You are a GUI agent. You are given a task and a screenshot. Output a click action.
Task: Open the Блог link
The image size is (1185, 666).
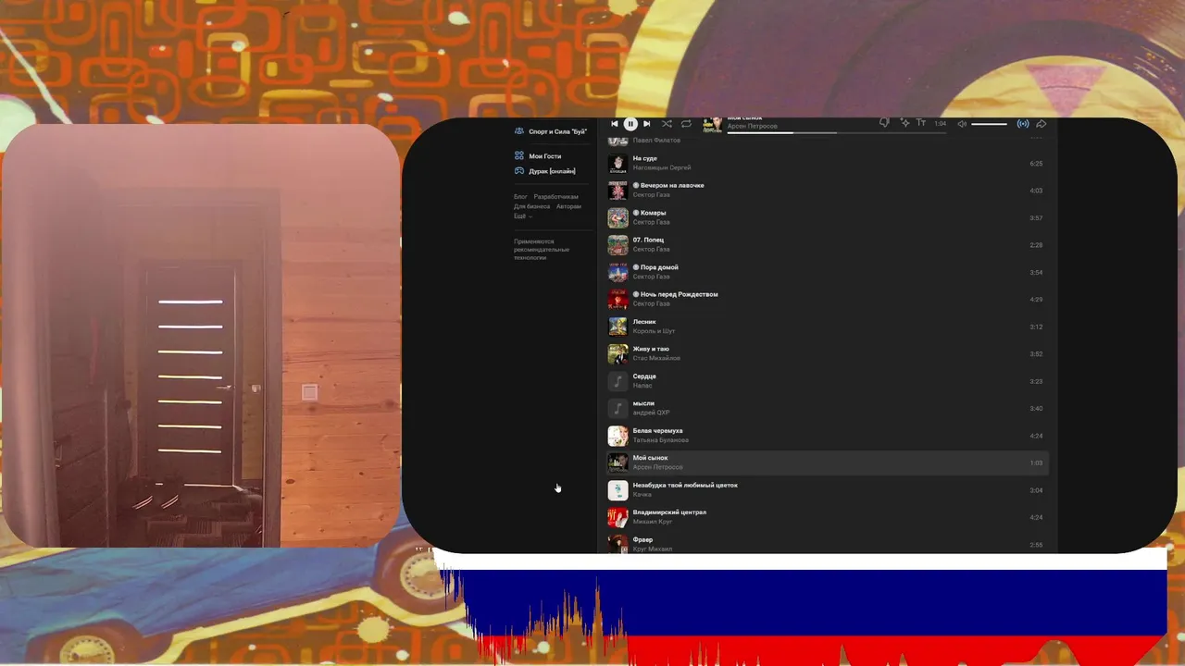click(x=520, y=197)
